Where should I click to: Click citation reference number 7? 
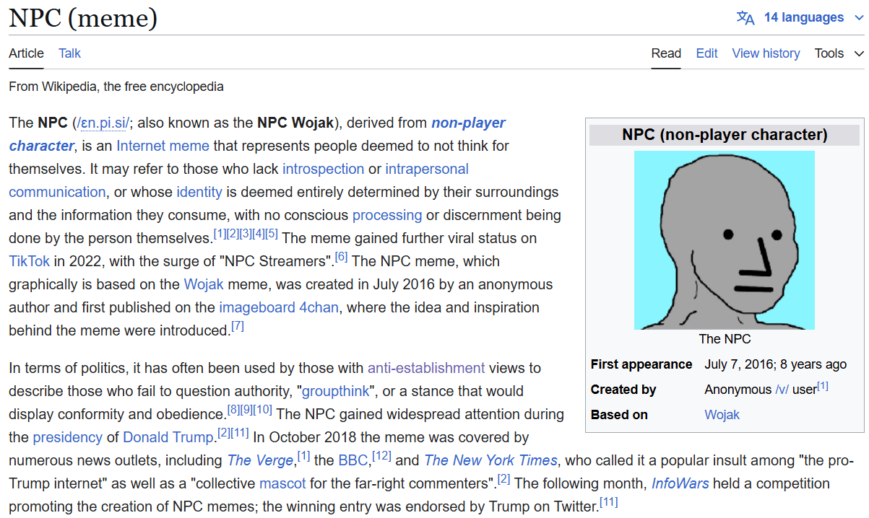[237, 327]
